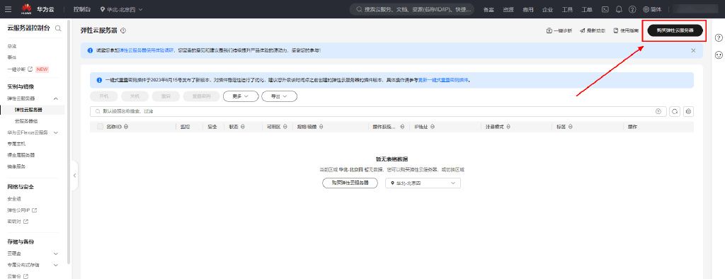Collapse the sidebar with arrow handle
This screenshot has height=279, width=725.
74,176
